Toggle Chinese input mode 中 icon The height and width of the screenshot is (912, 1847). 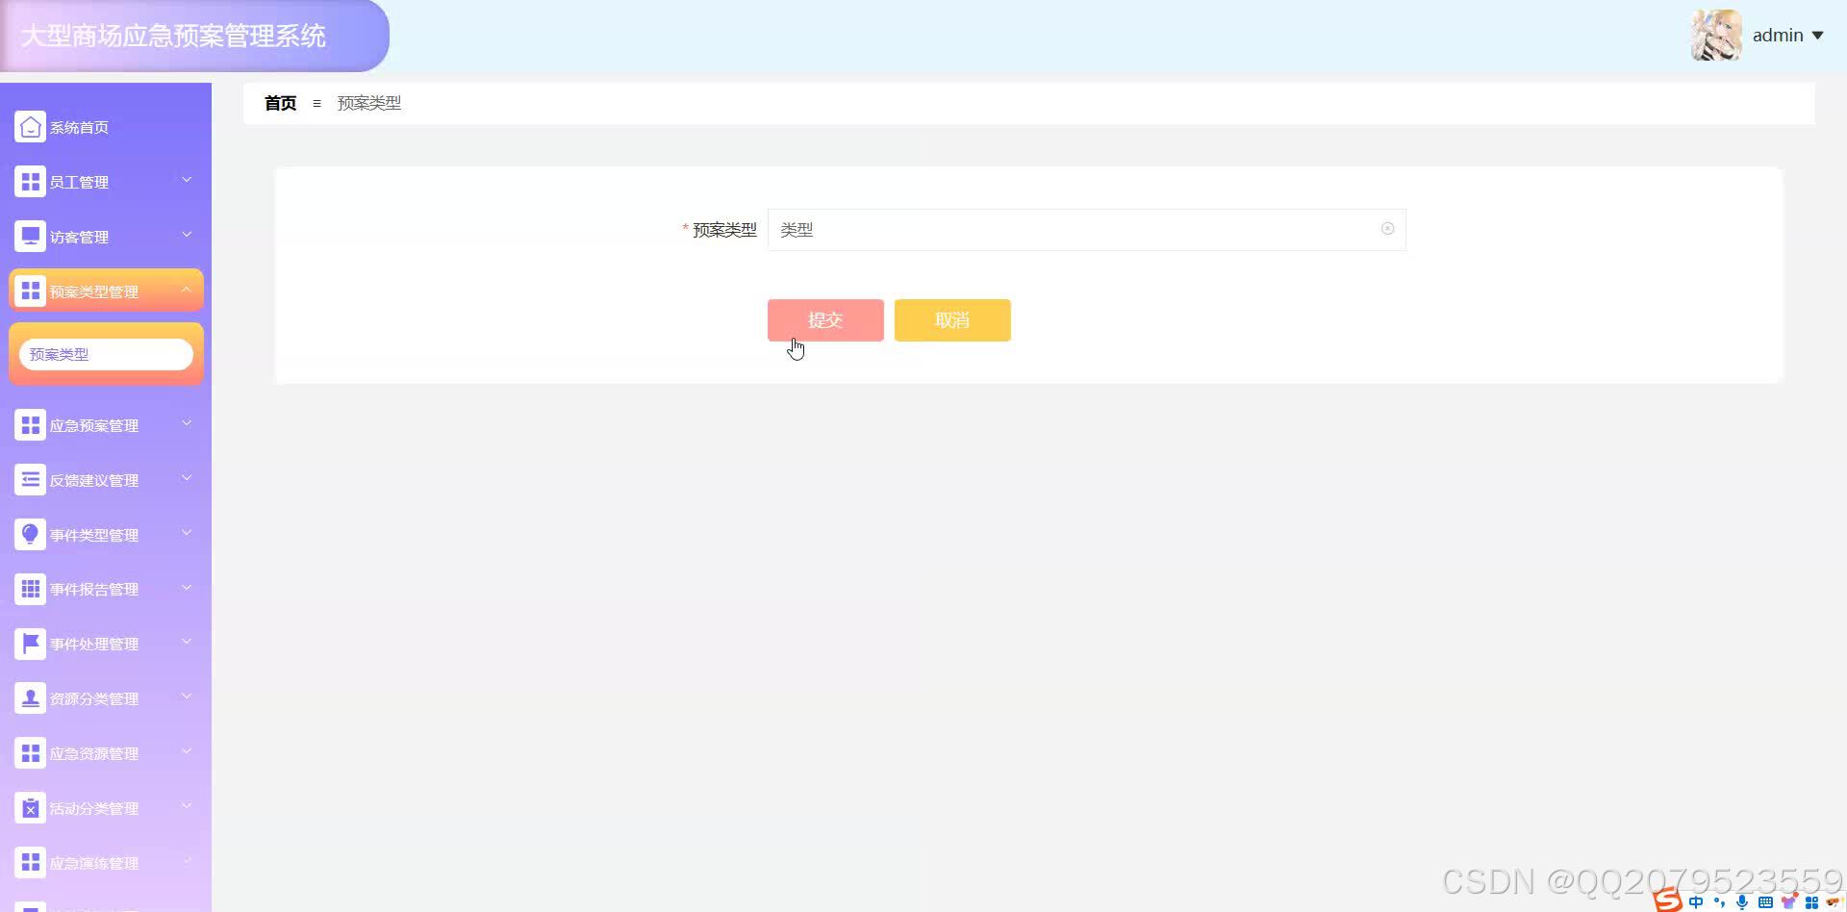point(1696,902)
